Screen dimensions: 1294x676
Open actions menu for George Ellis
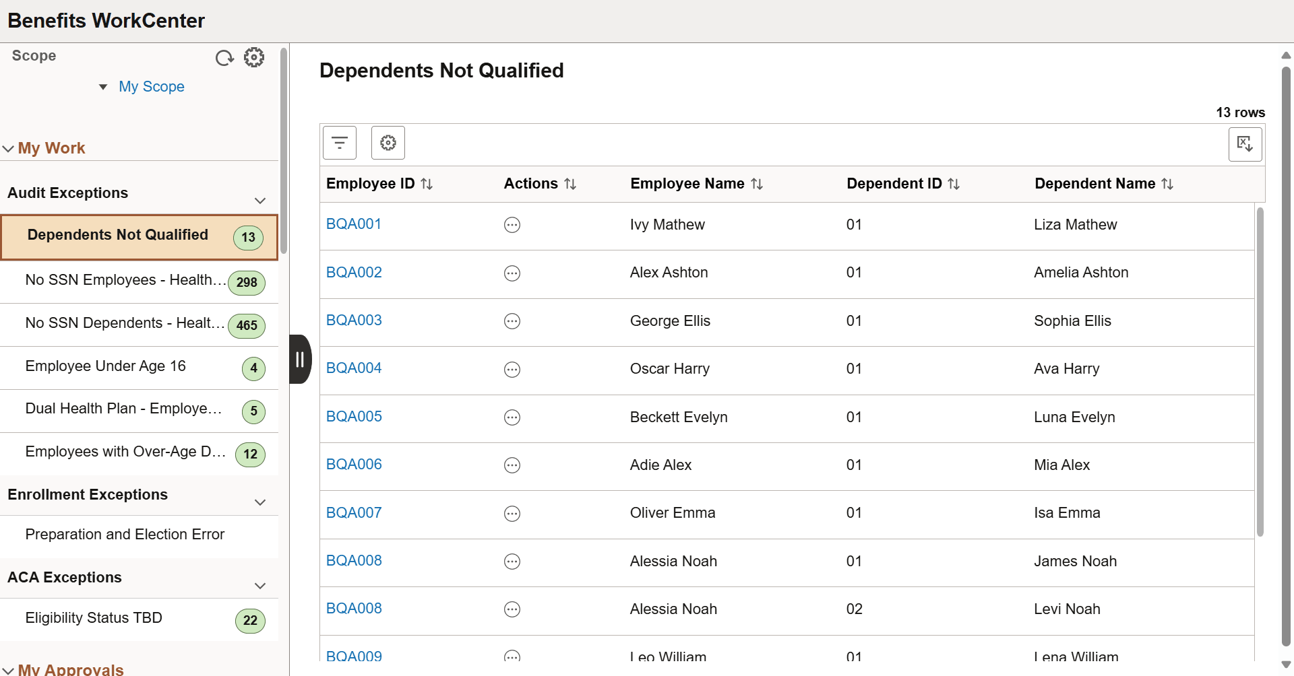point(512,321)
